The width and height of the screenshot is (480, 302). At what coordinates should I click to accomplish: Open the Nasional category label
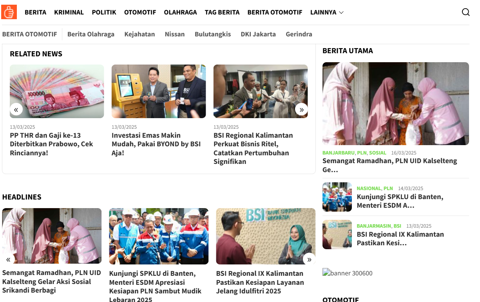[369, 188]
